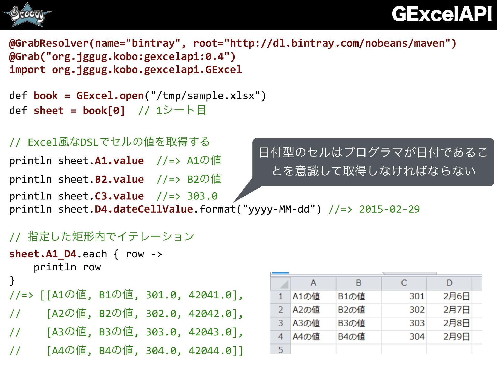The height and width of the screenshot is (373, 497).
Task: Click output row containing 42043.0
Action: click(126, 332)
